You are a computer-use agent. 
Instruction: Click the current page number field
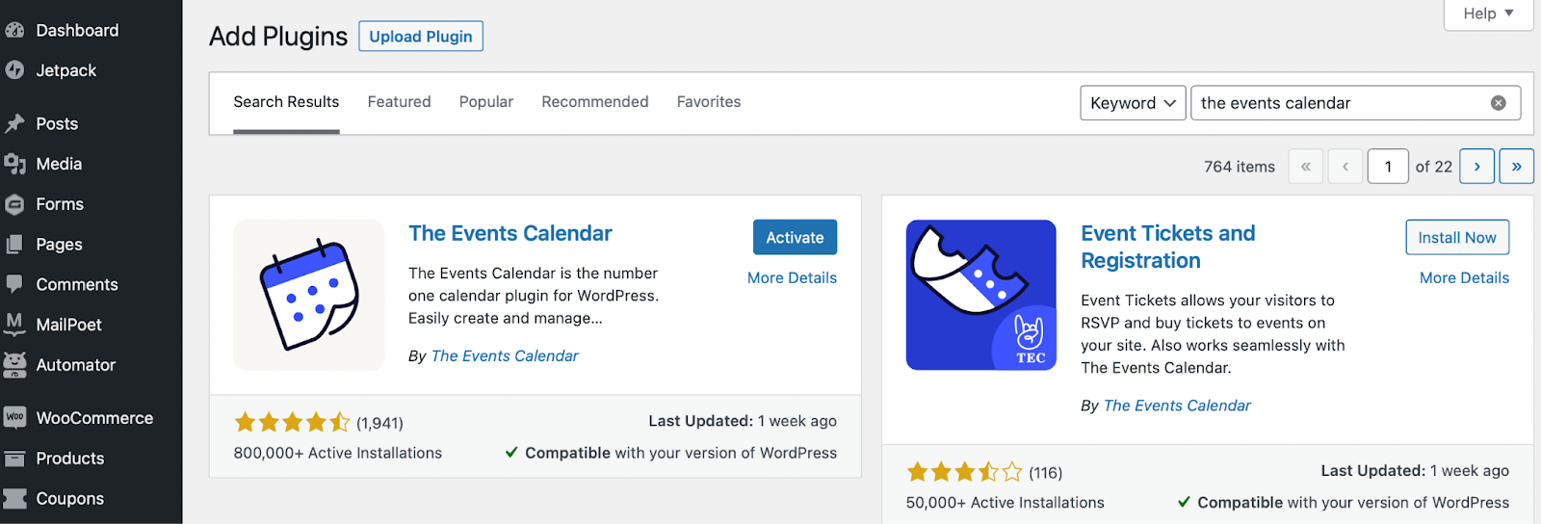(1388, 167)
